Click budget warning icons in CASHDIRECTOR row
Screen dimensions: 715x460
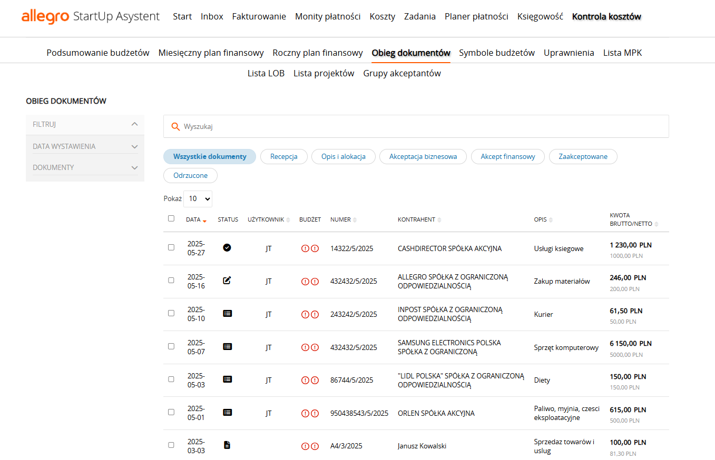310,248
